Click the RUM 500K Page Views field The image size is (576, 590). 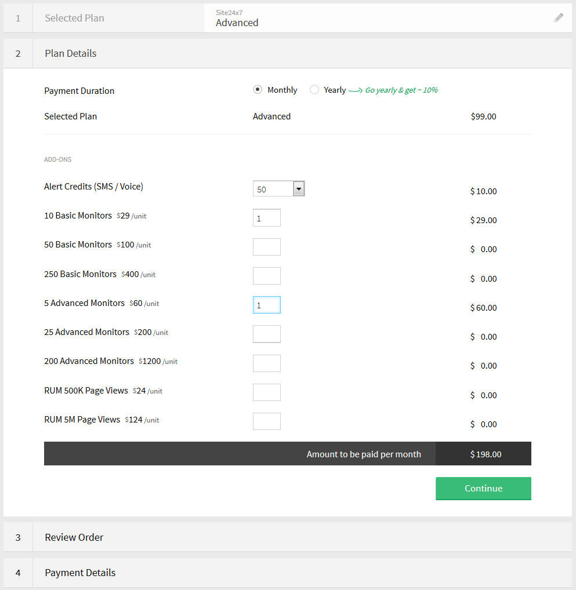[267, 392]
